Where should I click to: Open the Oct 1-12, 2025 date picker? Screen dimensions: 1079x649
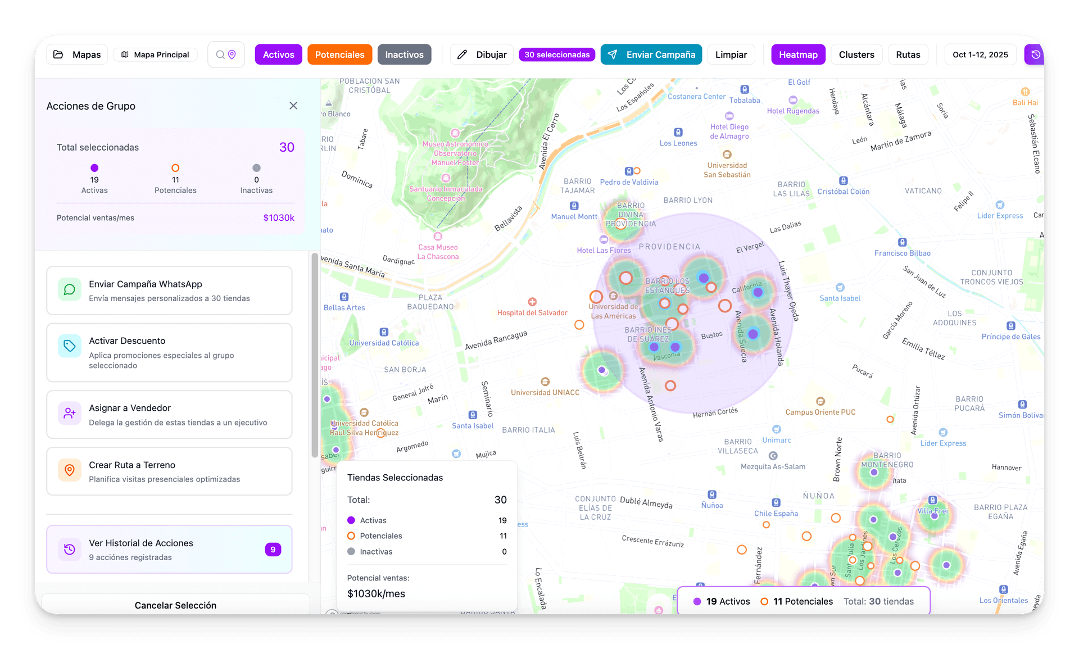pyautogui.click(x=980, y=55)
